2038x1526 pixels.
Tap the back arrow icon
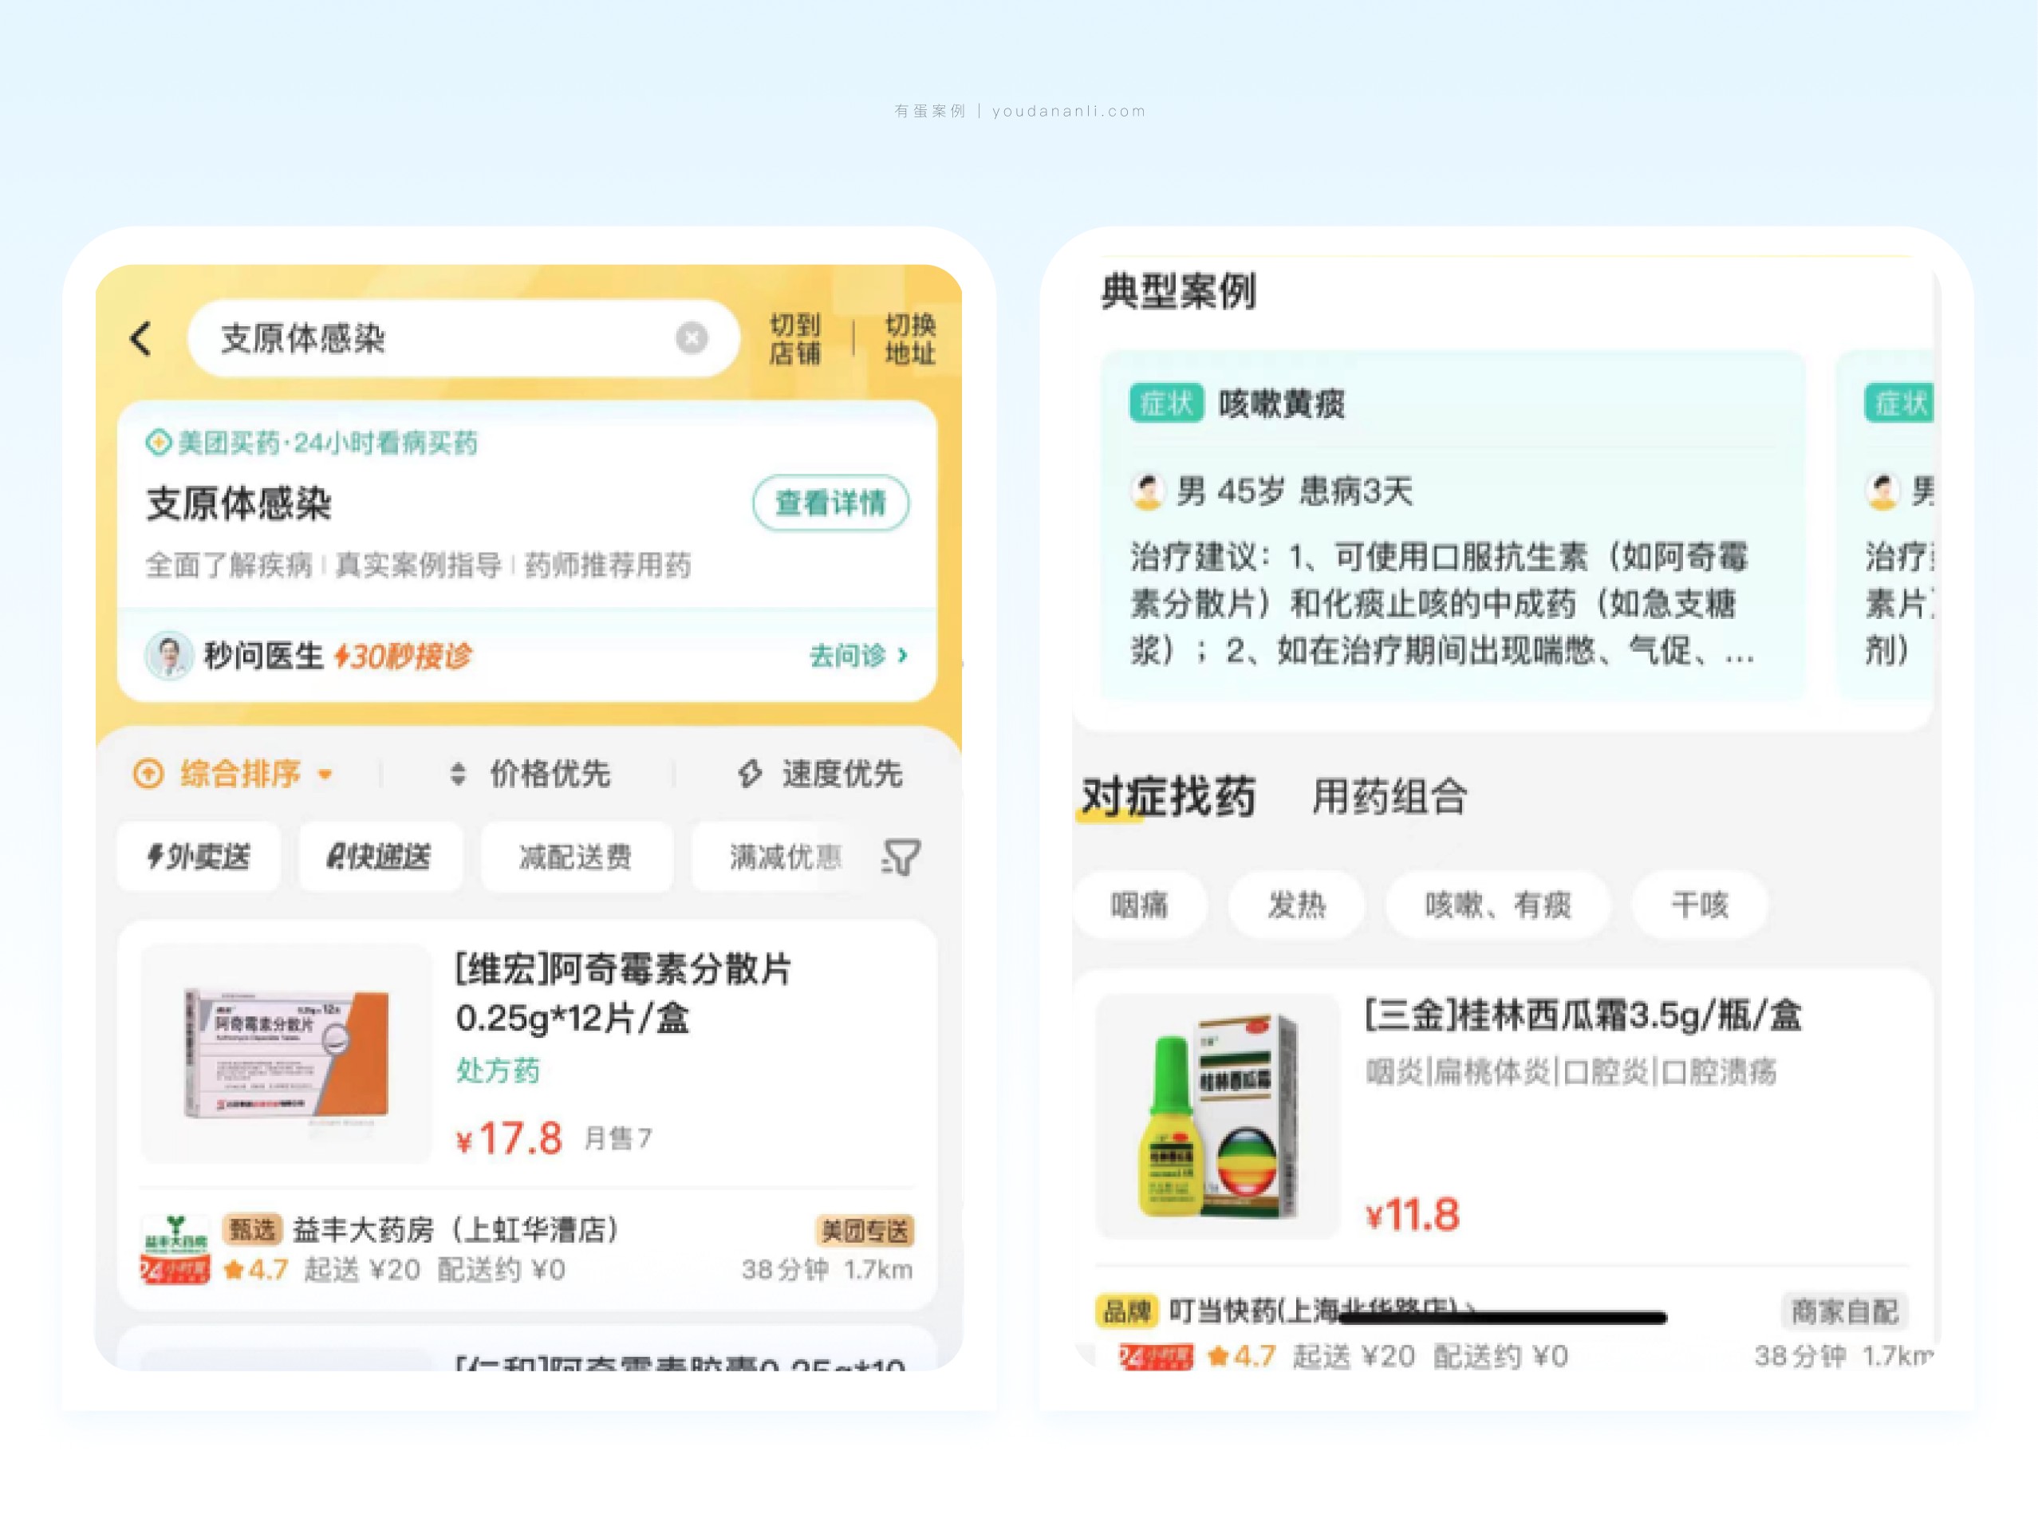pyautogui.click(x=141, y=338)
